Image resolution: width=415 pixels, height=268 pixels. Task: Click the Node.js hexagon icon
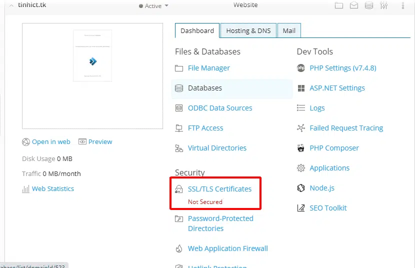[301, 188]
